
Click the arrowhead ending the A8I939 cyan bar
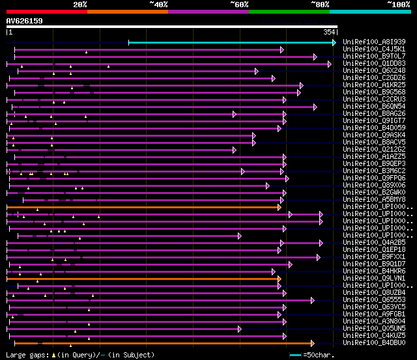point(334,42)
